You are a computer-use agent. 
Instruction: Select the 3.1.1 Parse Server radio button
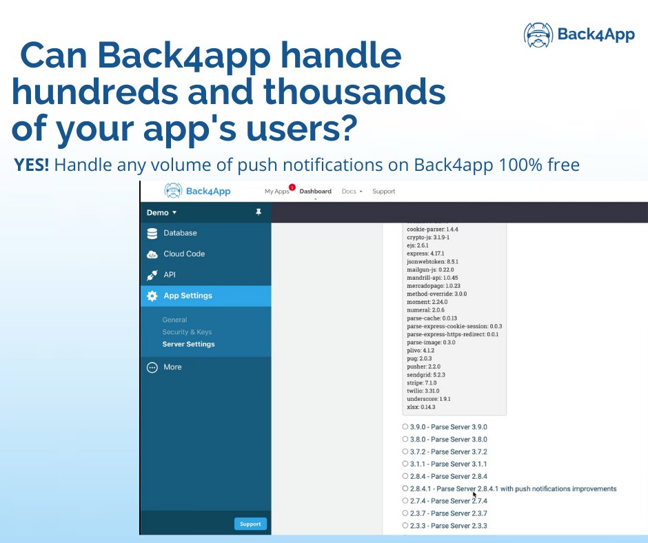[x=405, y=464]
